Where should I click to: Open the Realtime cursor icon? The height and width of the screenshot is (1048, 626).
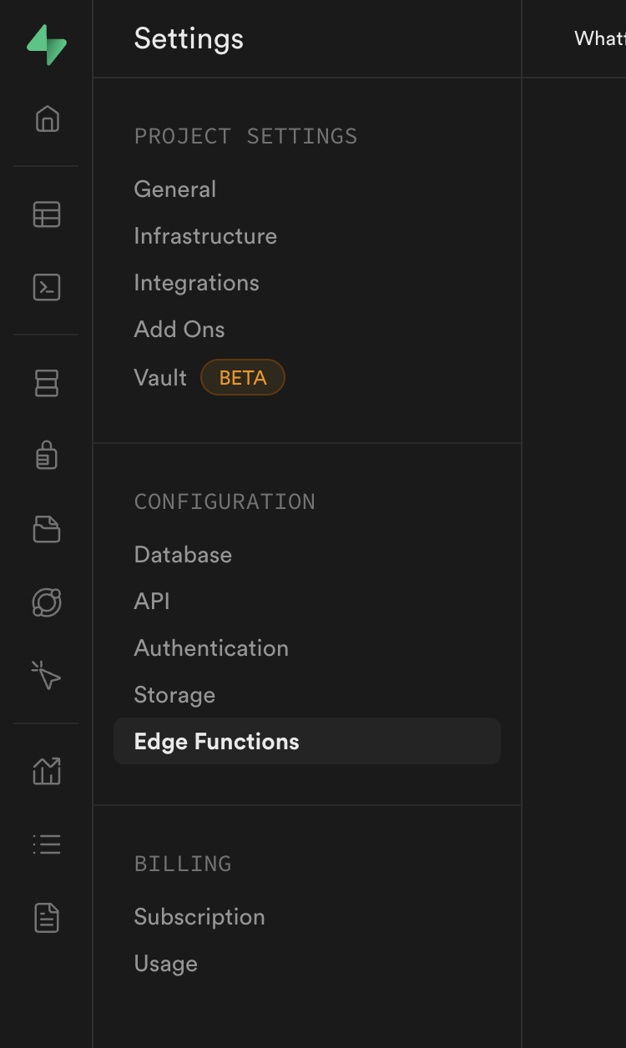[x=47, y=675]
